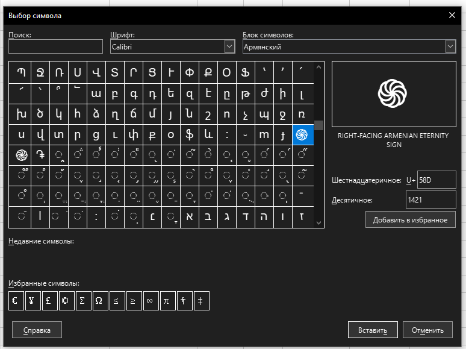Click the Поиск search field
The image size is (466, 349).
tap(56, 46)
